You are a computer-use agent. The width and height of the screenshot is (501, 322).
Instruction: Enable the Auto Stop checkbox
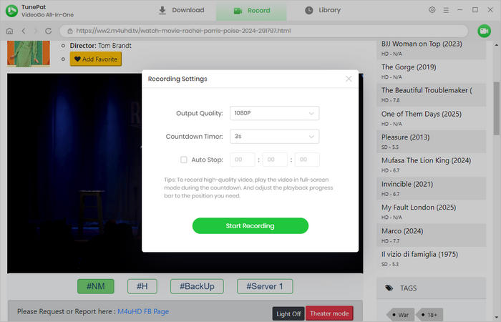click(184, 160)
